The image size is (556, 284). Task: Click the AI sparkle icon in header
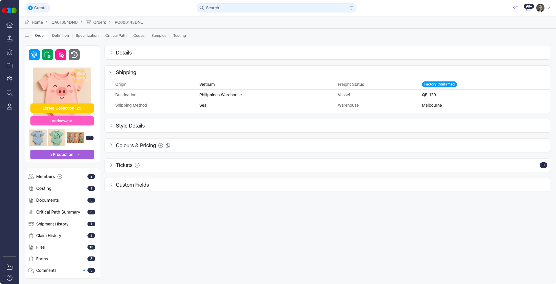tap(515, 8)
